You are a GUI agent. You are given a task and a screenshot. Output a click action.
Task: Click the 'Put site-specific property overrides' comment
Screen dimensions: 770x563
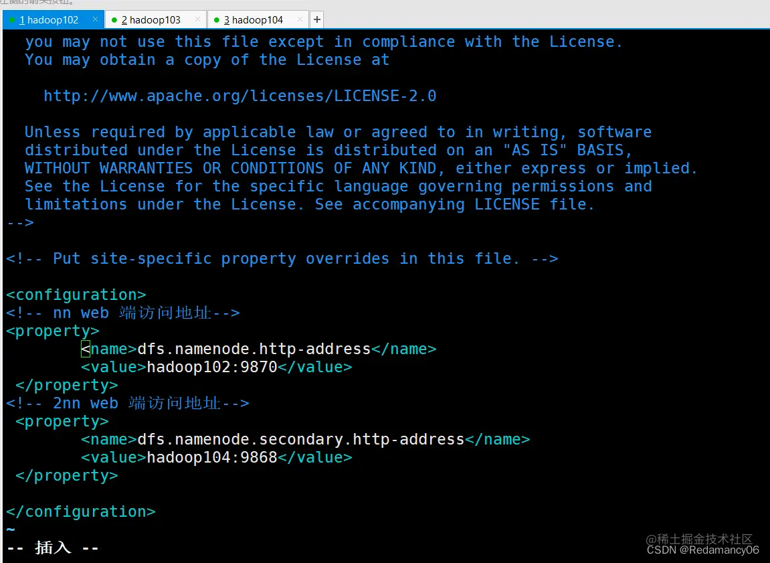coord(282,258)
